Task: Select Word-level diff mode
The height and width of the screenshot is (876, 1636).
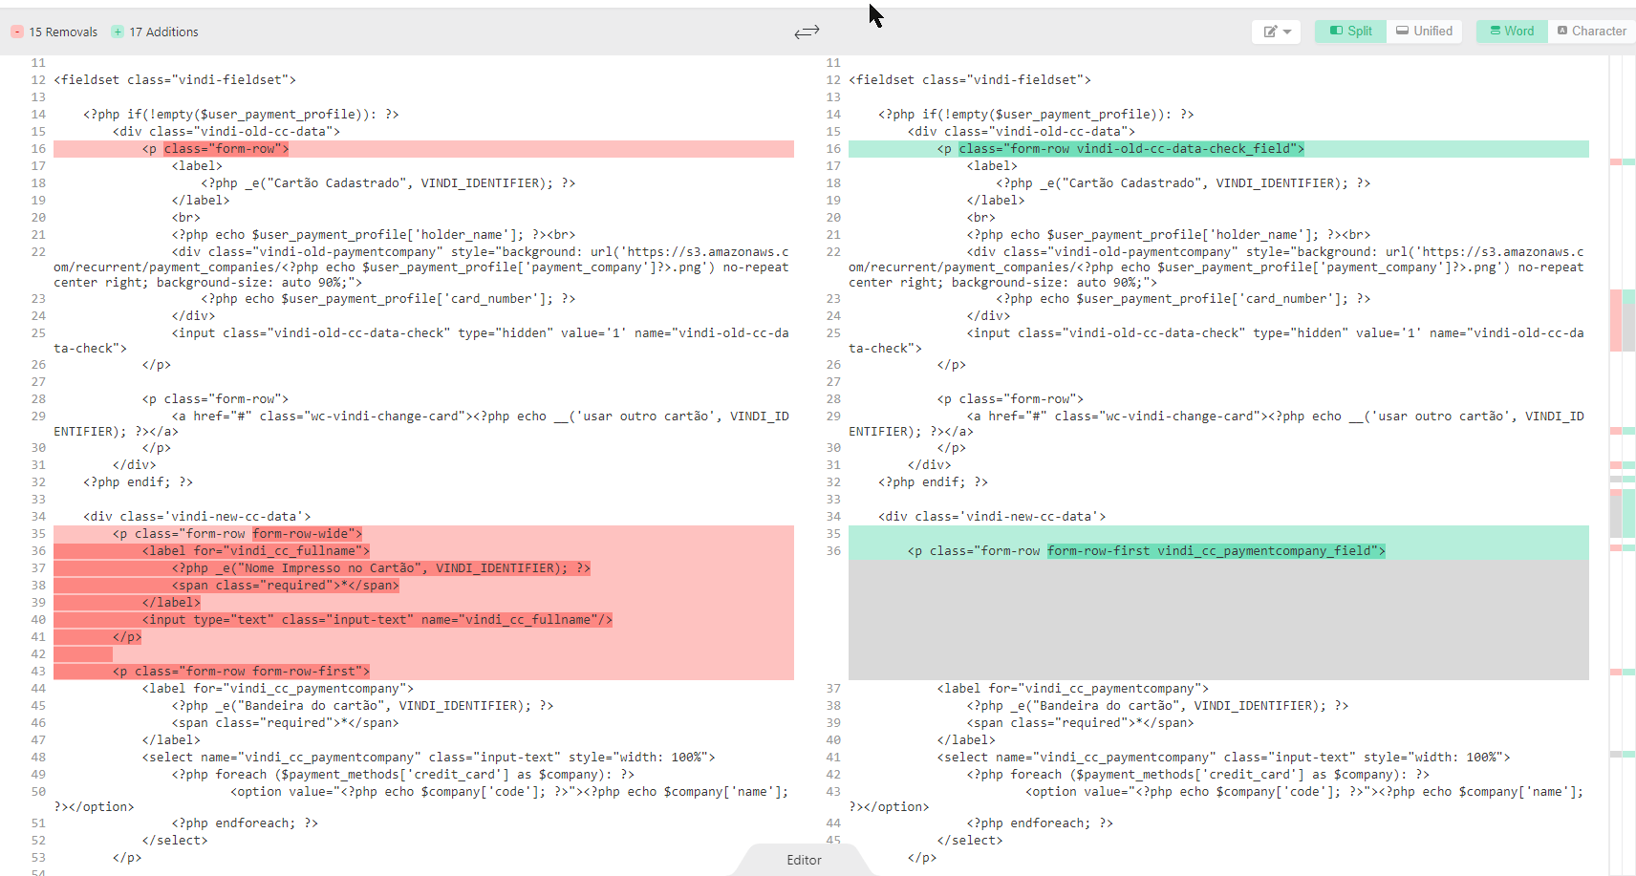Action: (x=1512, y=32)
